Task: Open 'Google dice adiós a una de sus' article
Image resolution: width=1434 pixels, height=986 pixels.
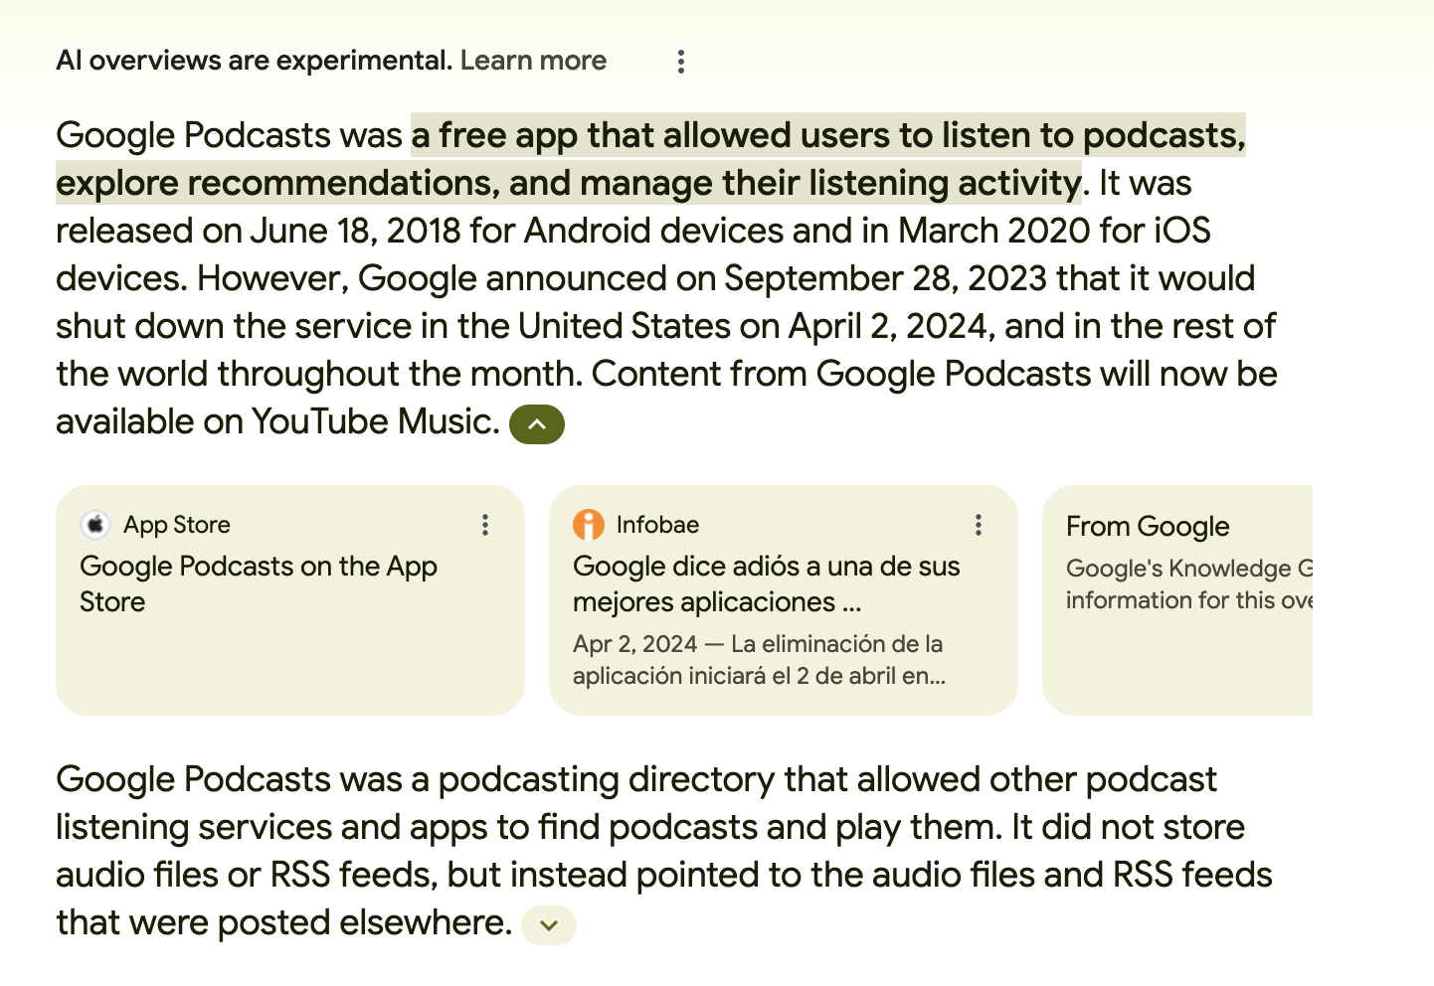Action: (767, 583)
